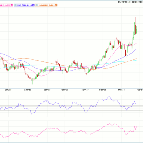Screen dimensions: 143x143
Task: Click the FEB'14 axis label
Action: click(x=140, y=90)
